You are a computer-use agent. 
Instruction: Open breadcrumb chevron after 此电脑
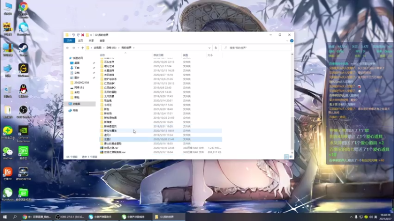pyautogui.click(x=103, y=48)
